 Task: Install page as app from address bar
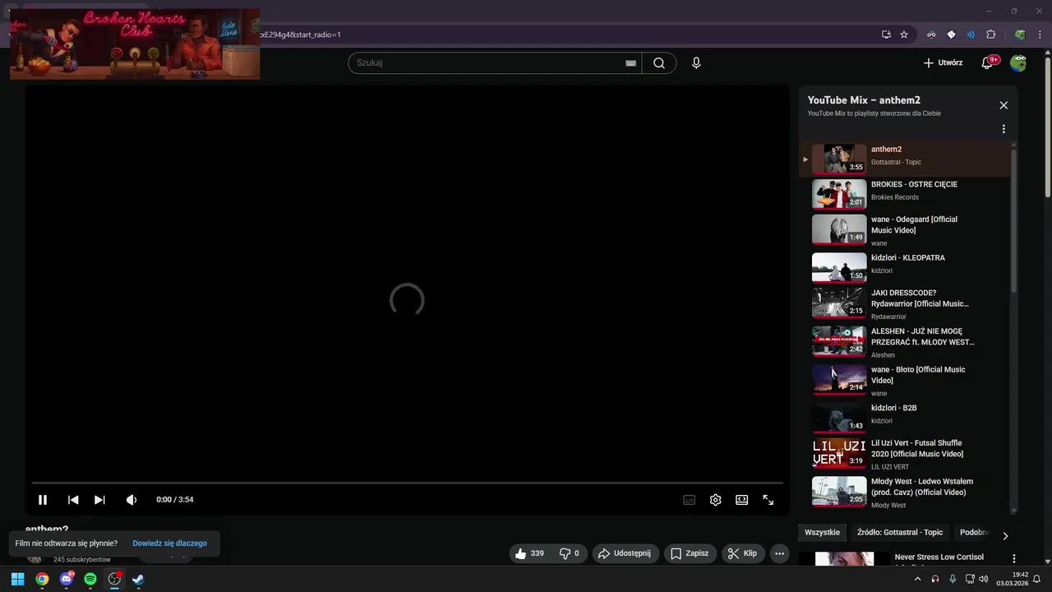click(x=886, y=35)
